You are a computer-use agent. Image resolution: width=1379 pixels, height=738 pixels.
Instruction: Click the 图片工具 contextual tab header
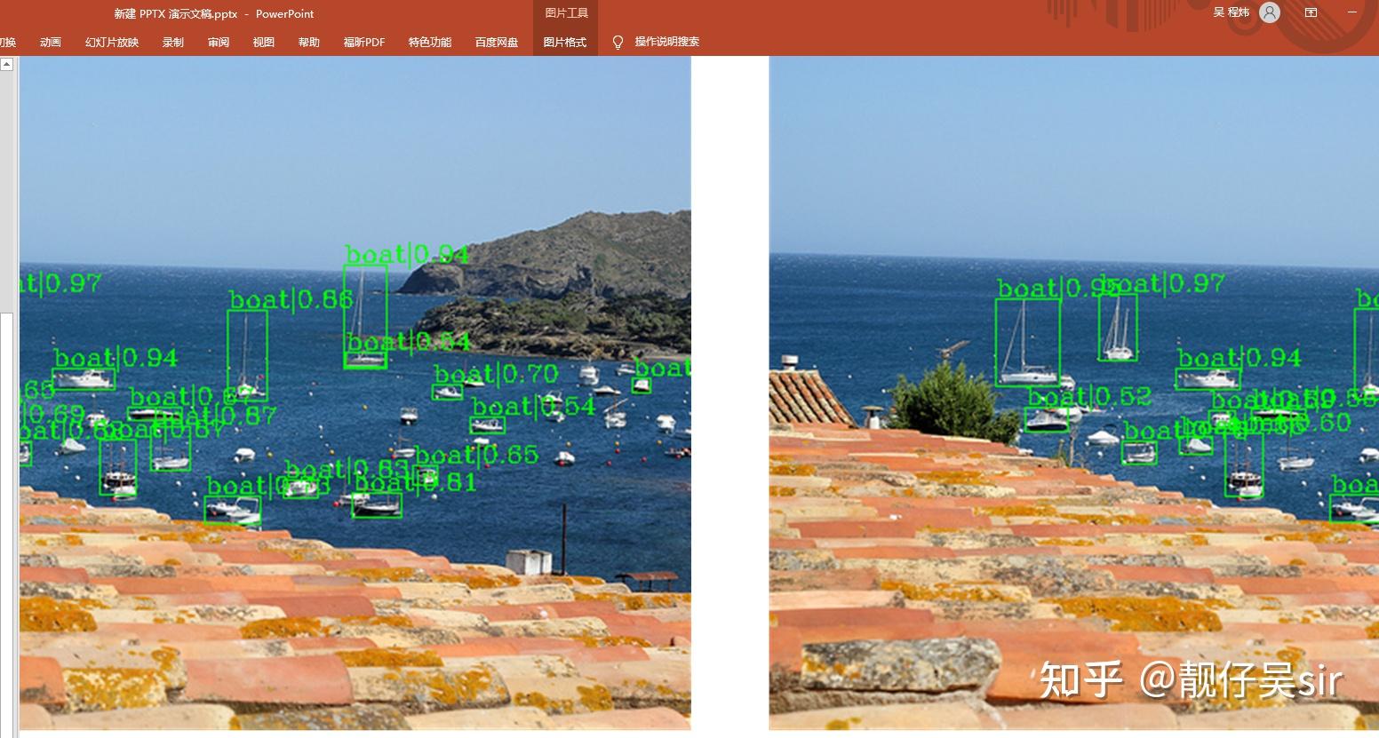tap(566, 13)
